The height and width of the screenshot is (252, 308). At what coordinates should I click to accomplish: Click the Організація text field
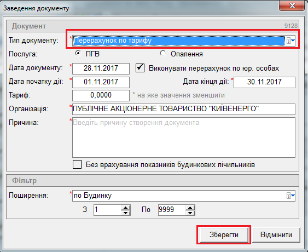point(184,109)
